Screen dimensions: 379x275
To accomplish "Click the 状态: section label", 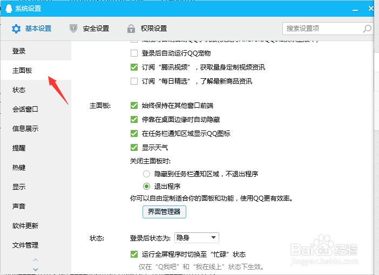I will [x=97, y=238].
